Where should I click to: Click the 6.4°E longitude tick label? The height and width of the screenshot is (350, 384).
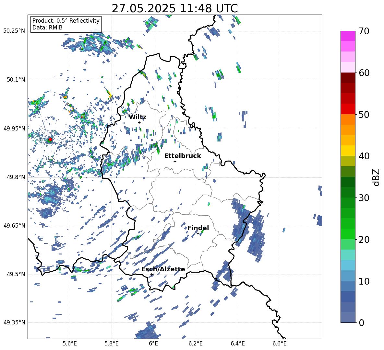click(x=237, y=344)
